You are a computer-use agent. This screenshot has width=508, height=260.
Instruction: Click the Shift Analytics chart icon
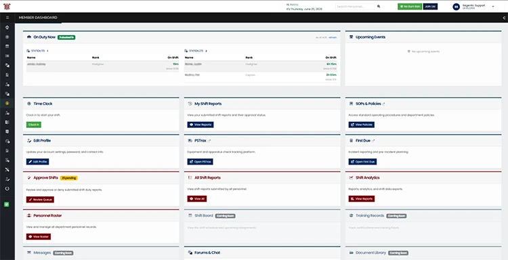351,178
